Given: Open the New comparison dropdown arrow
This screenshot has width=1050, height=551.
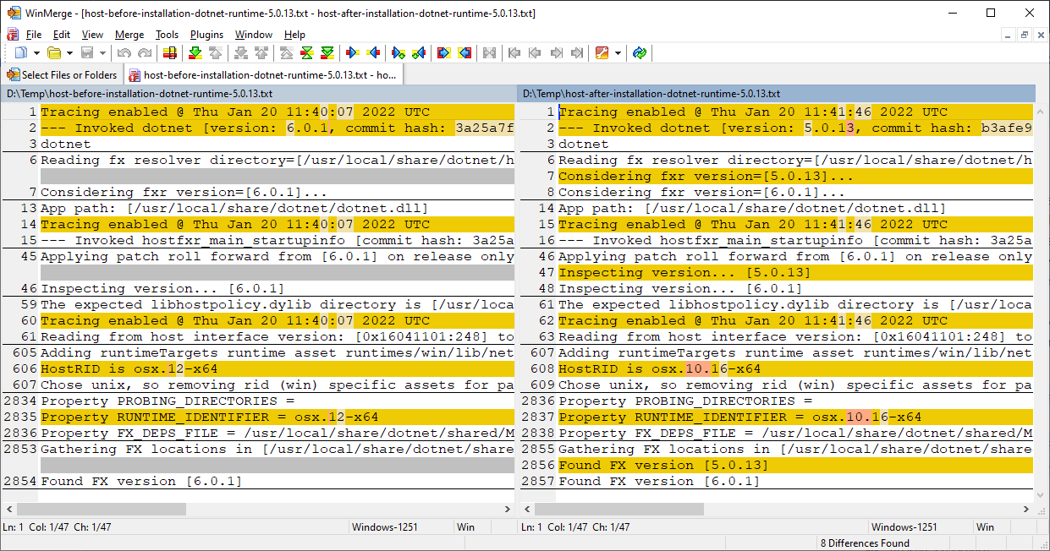Looking at the screenshot, I should click(36, 52).
